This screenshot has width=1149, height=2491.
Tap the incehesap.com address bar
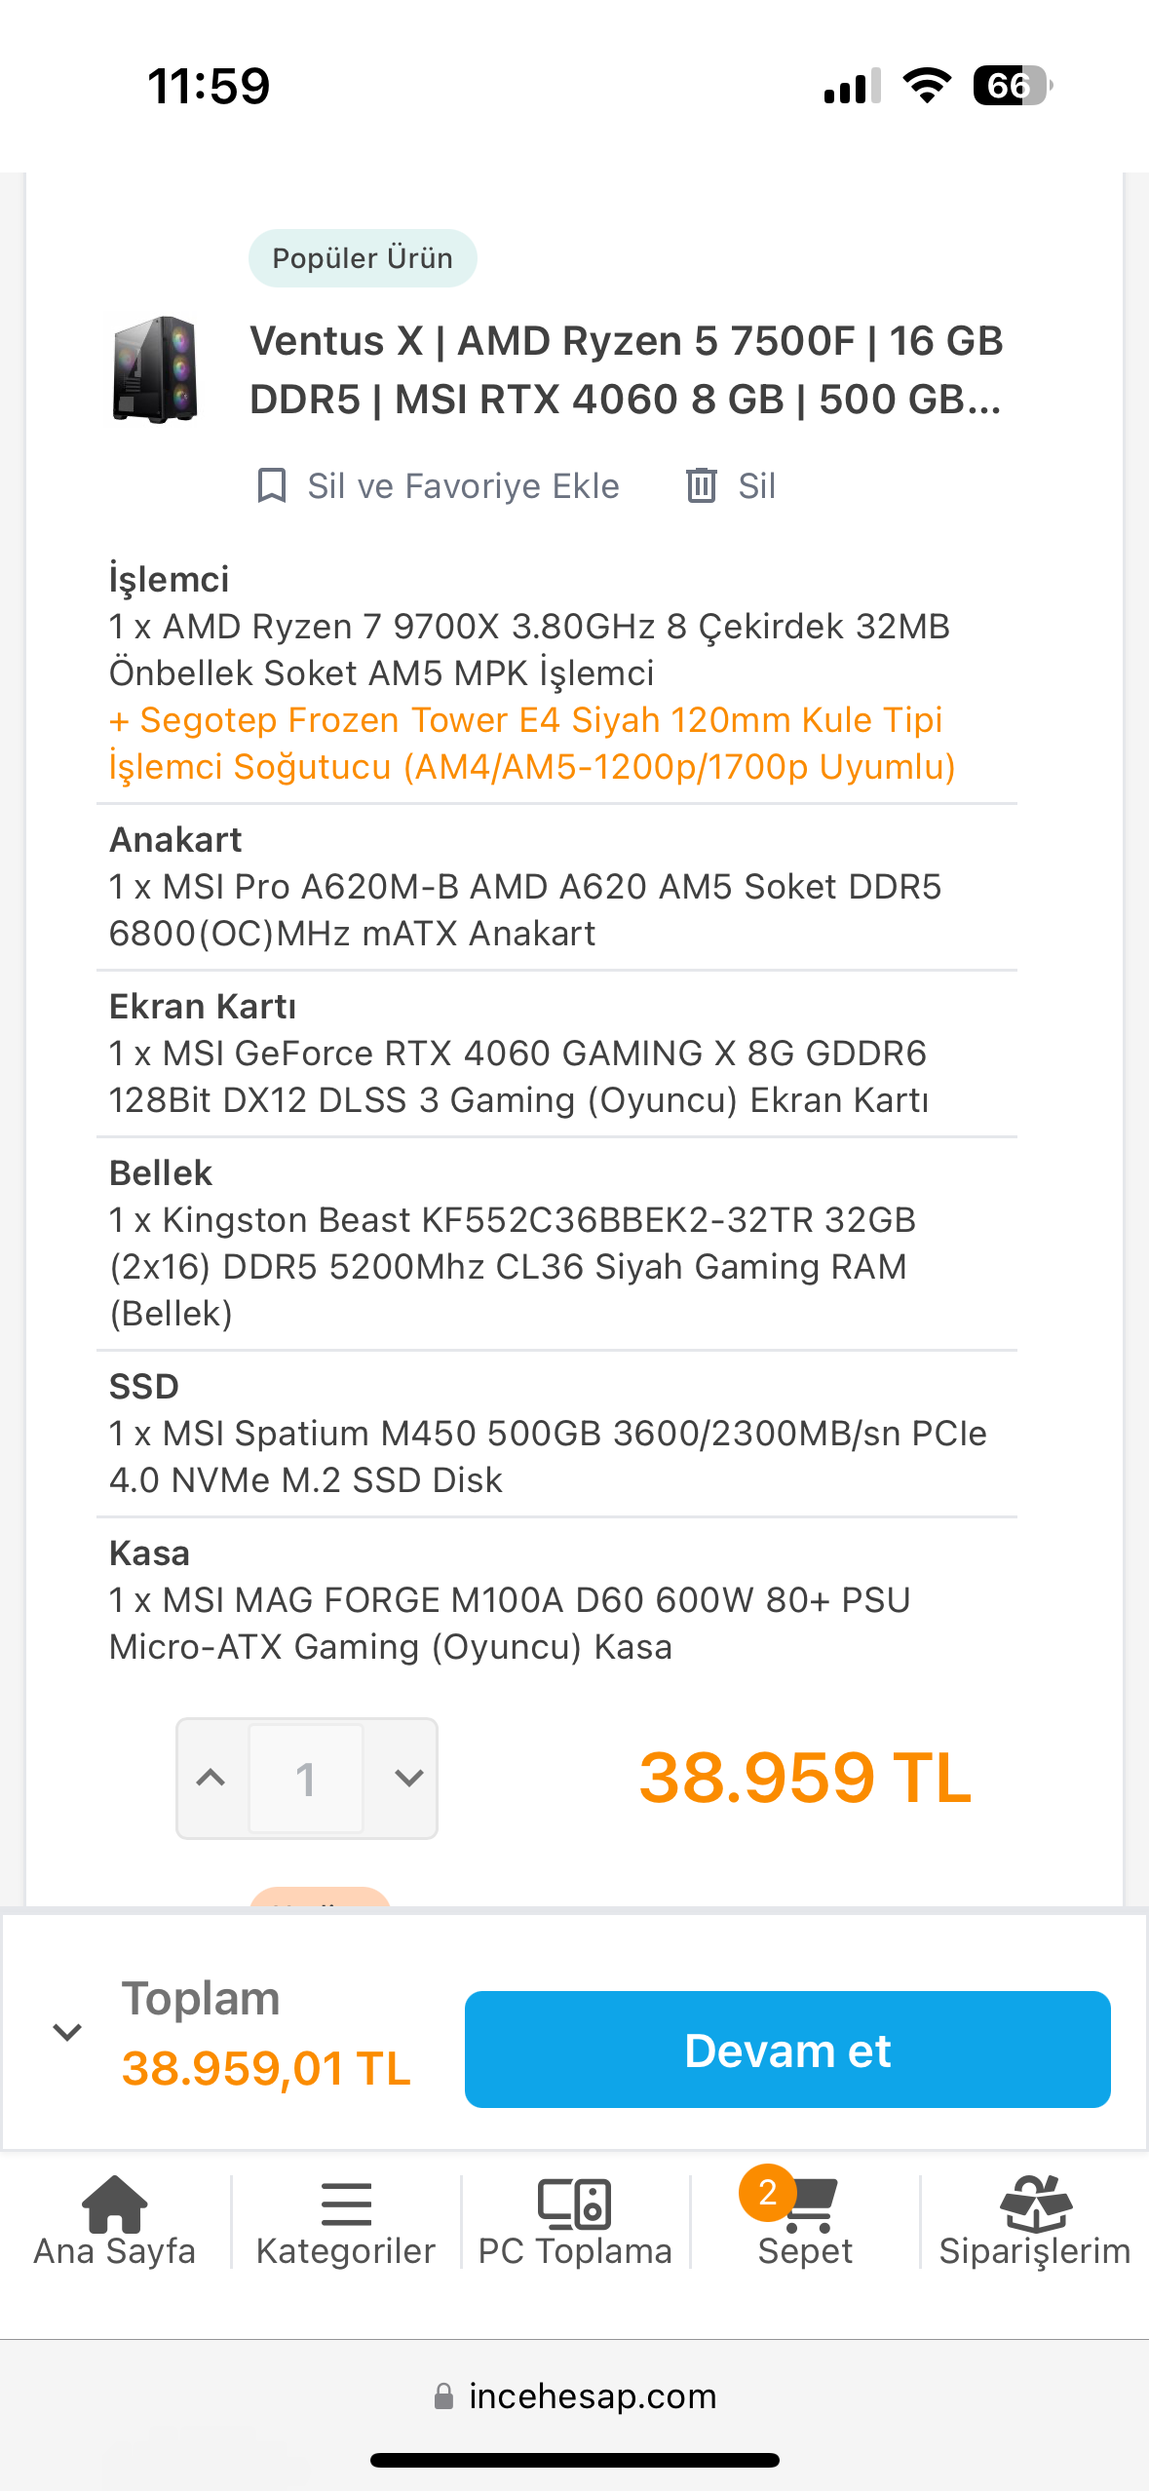tap(593, 2395)
